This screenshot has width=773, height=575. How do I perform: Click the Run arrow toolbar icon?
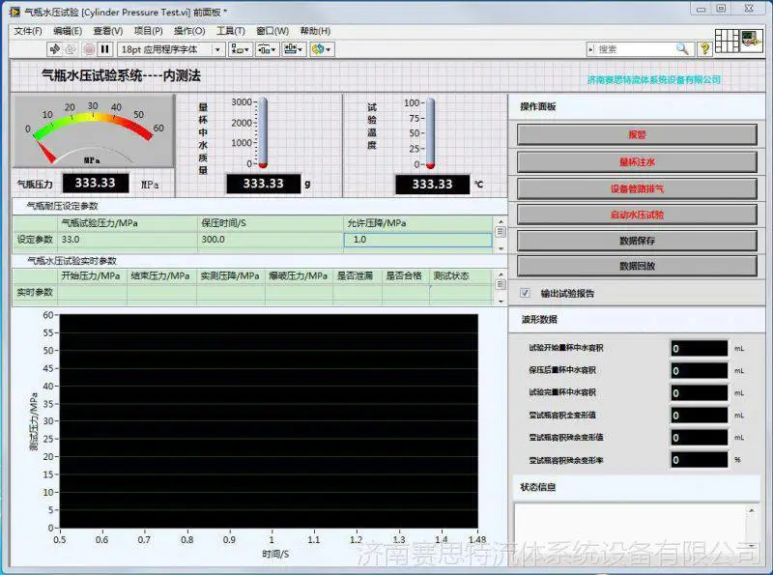click(x=55, y=49)
